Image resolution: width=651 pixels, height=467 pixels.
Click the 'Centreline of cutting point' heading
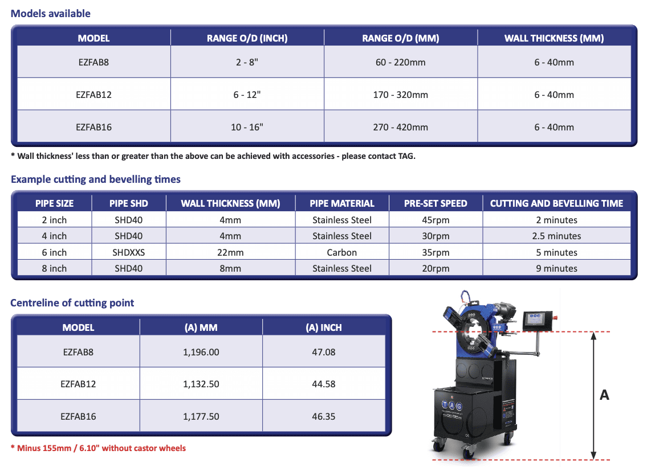72,303
